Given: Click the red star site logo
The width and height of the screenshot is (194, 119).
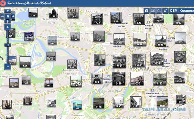Looking at the screenshot, I should tap(3, 3).
